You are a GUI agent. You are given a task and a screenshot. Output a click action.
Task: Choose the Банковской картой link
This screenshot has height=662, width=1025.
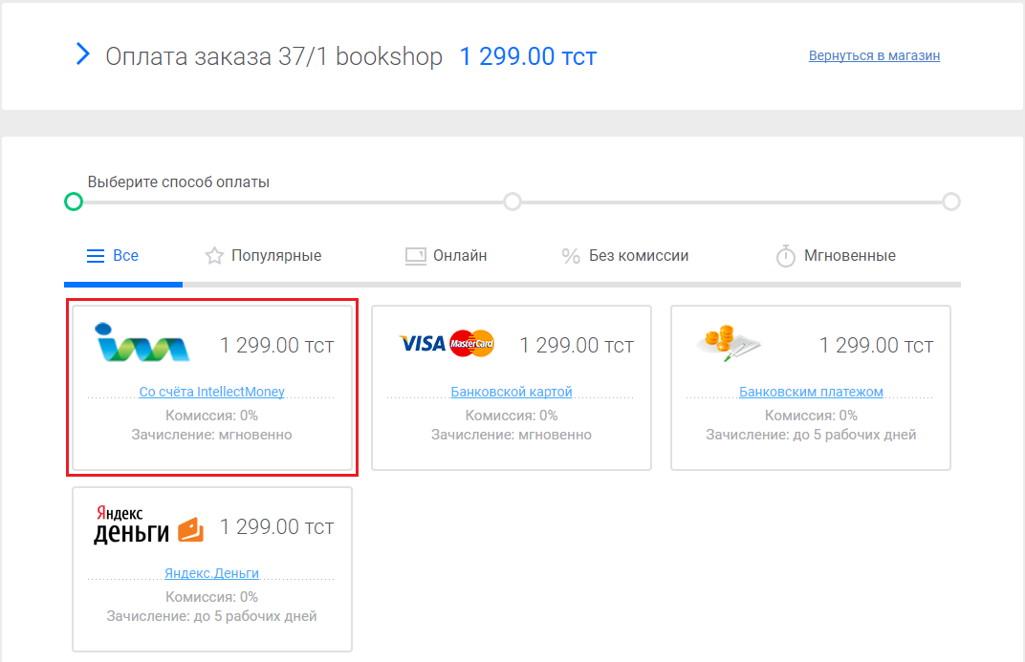pyautogui.click(x=512, y=392)
